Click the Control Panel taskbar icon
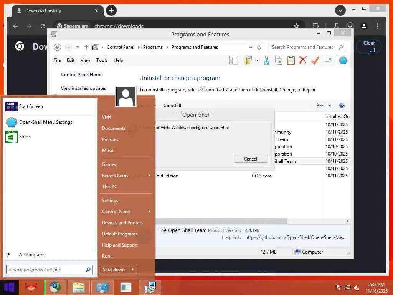393x295 pixels. [x=102, y=287]
